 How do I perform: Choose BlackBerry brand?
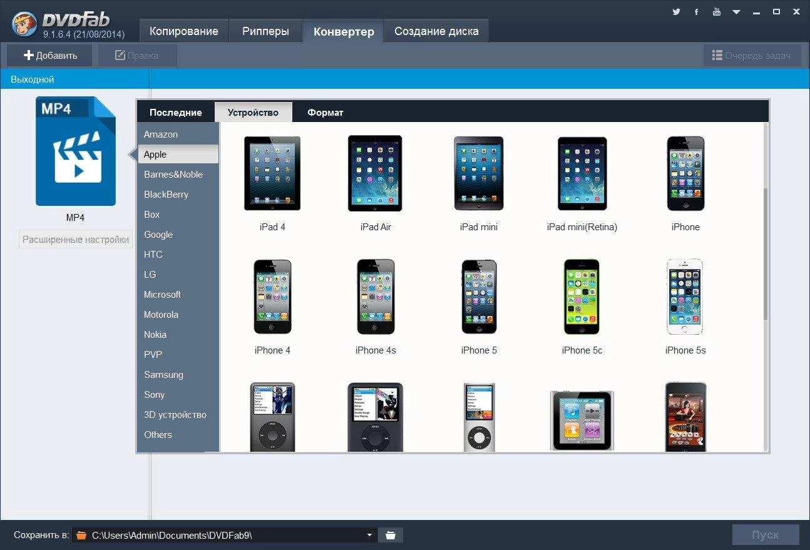[x=178, y=195]
